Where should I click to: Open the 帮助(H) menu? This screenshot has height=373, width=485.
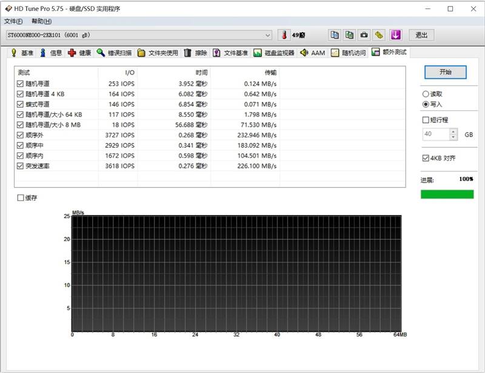tap(41, 21)
